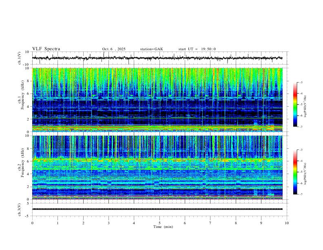Click the time axis tick label "0"
The image size is (323, 250).
32,223
